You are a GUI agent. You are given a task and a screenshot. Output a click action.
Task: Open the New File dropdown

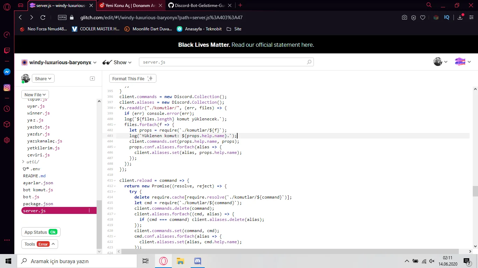click(x=35, y=95)
